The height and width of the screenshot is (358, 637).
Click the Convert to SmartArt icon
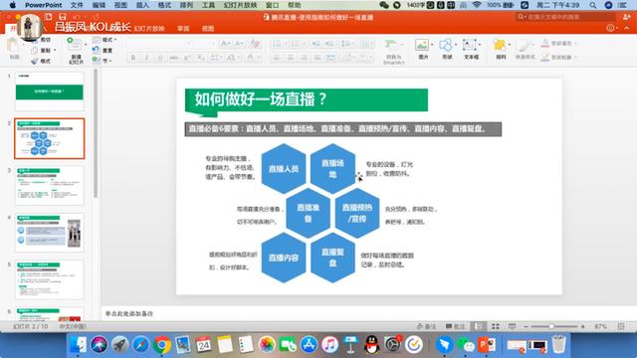click(x=393, y=50)
